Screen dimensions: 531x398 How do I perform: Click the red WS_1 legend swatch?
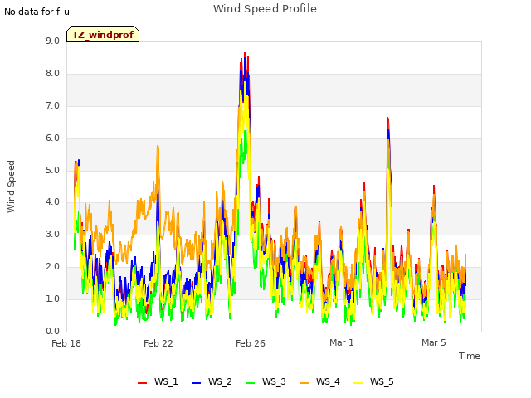(142, 383)
